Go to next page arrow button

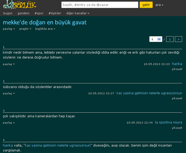coord(178,39)
